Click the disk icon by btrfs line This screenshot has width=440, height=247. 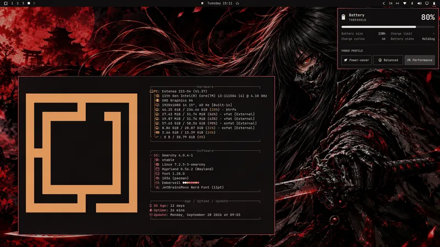tap(157, 109)
